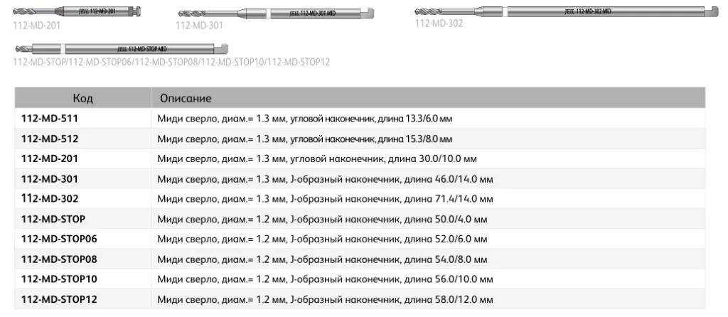Click the Описание column header

[186, 97]
